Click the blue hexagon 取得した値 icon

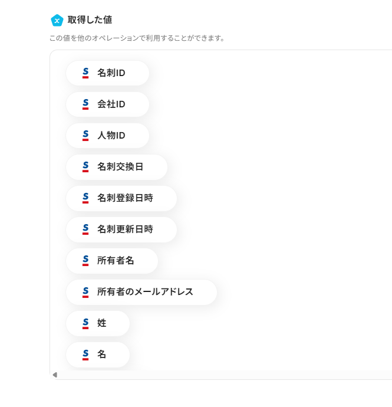(57, 20)
